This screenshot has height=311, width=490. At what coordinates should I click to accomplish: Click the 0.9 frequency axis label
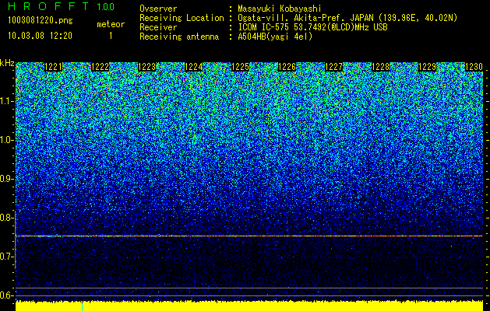6,179
